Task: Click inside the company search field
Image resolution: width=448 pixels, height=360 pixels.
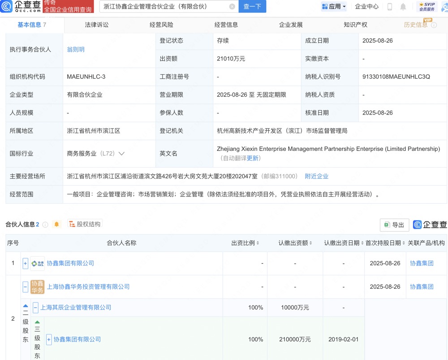Action: pos(164,7)
